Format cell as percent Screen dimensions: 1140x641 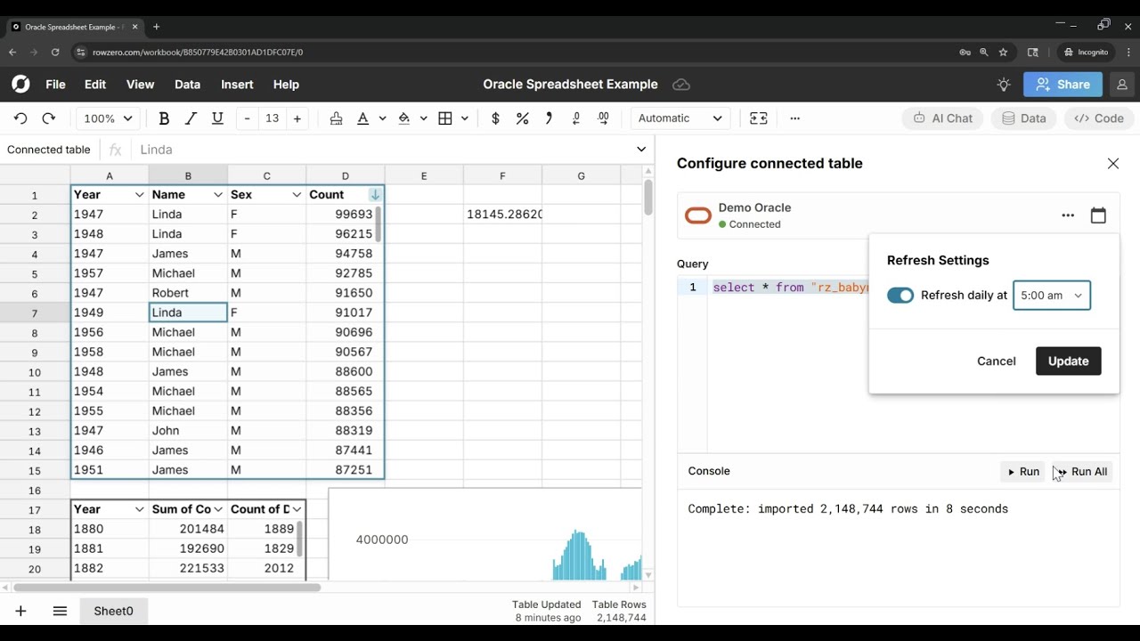(x=523, y=118)
